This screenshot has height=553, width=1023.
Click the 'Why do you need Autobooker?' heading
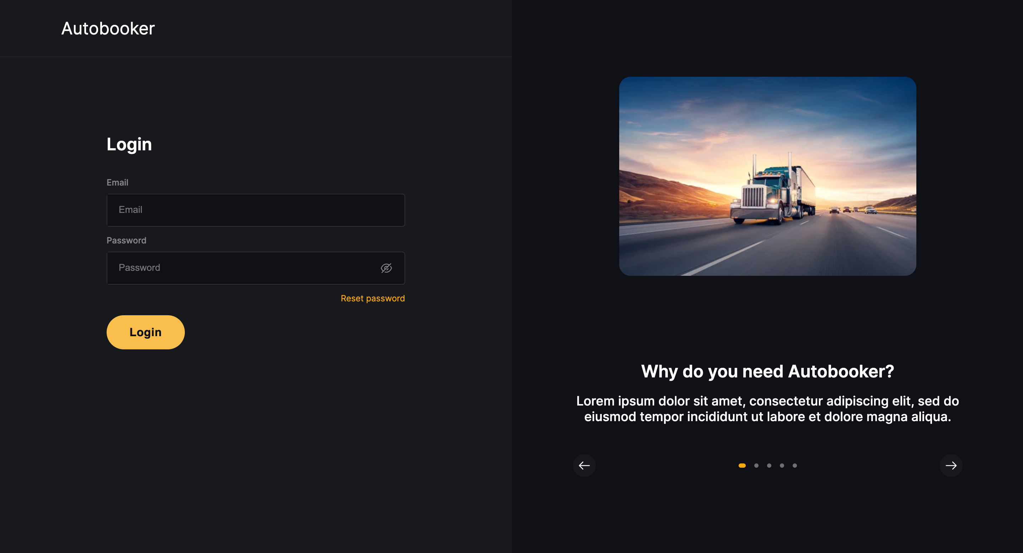click(768, 372)
